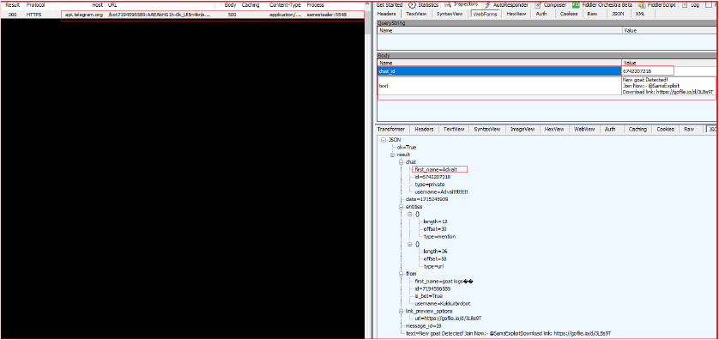Open request inspector Raw tab
The height and width of the screenshot is (340, 719).
592,14
